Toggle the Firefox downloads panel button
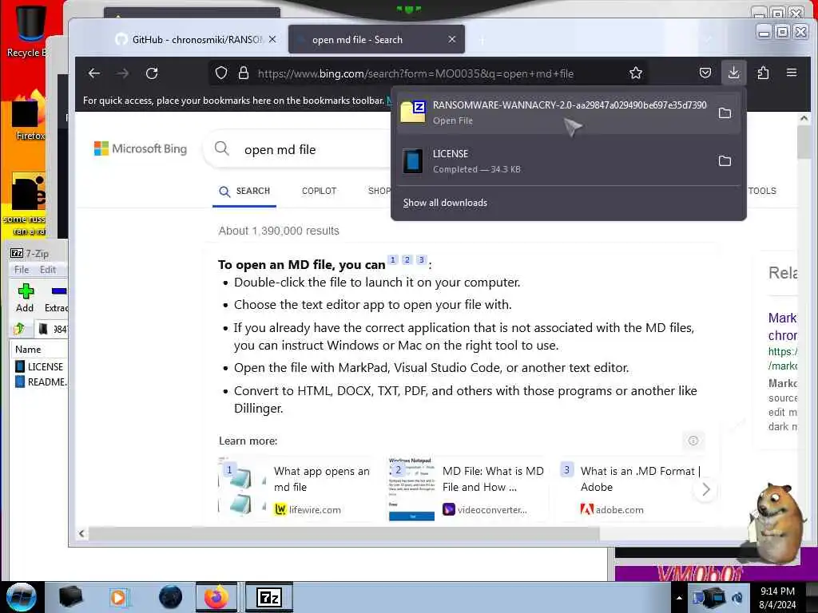This screenshot has height=613, width=818. pyautogui.click(x=733, y=73)
